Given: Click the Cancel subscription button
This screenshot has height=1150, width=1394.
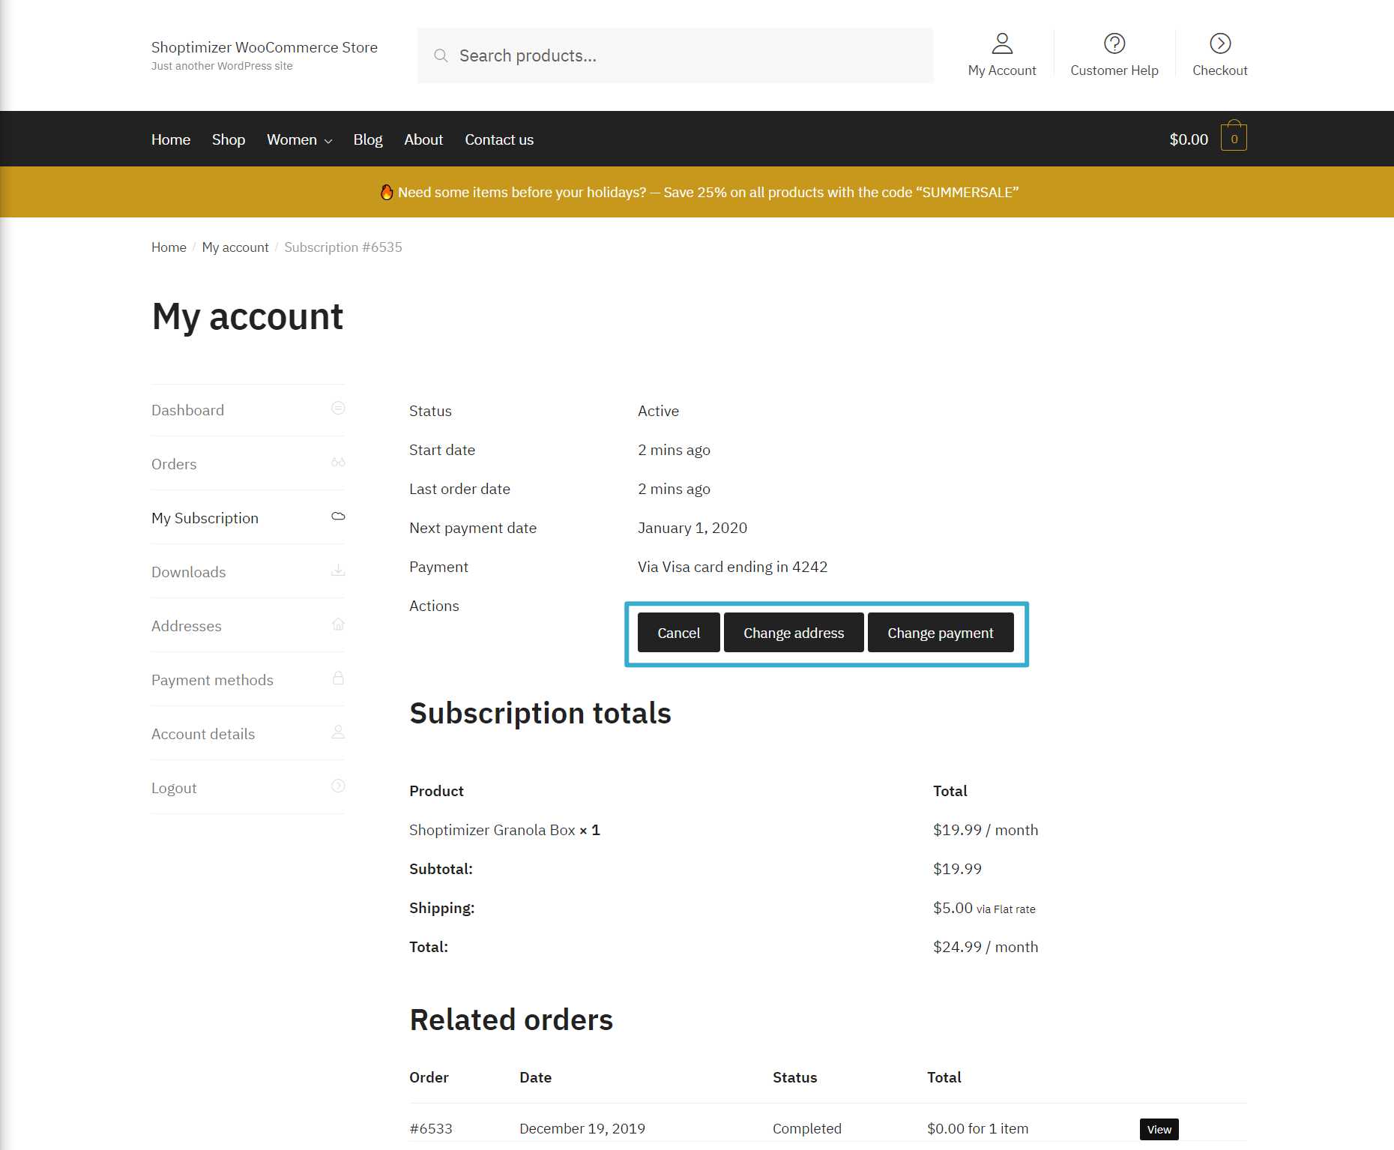Looking at the screenshot, I should click(x=679, y=633).
